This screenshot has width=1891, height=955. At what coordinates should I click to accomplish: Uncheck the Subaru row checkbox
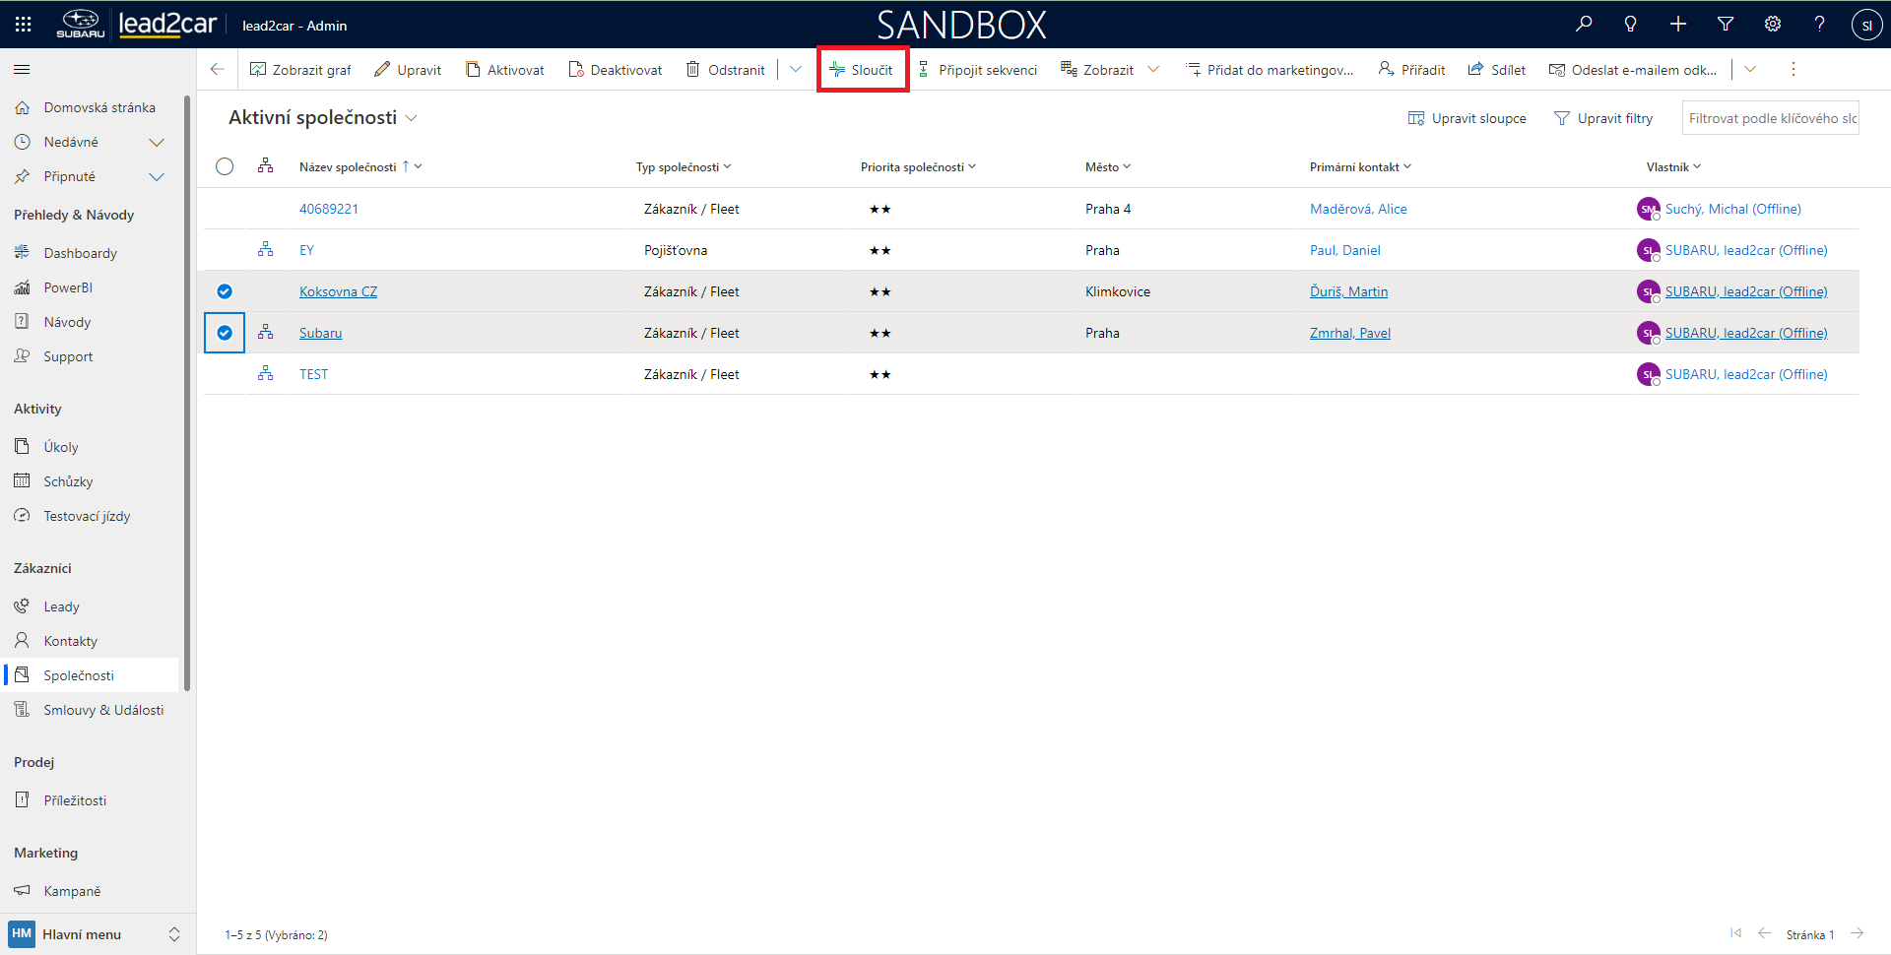click(225, 333)
